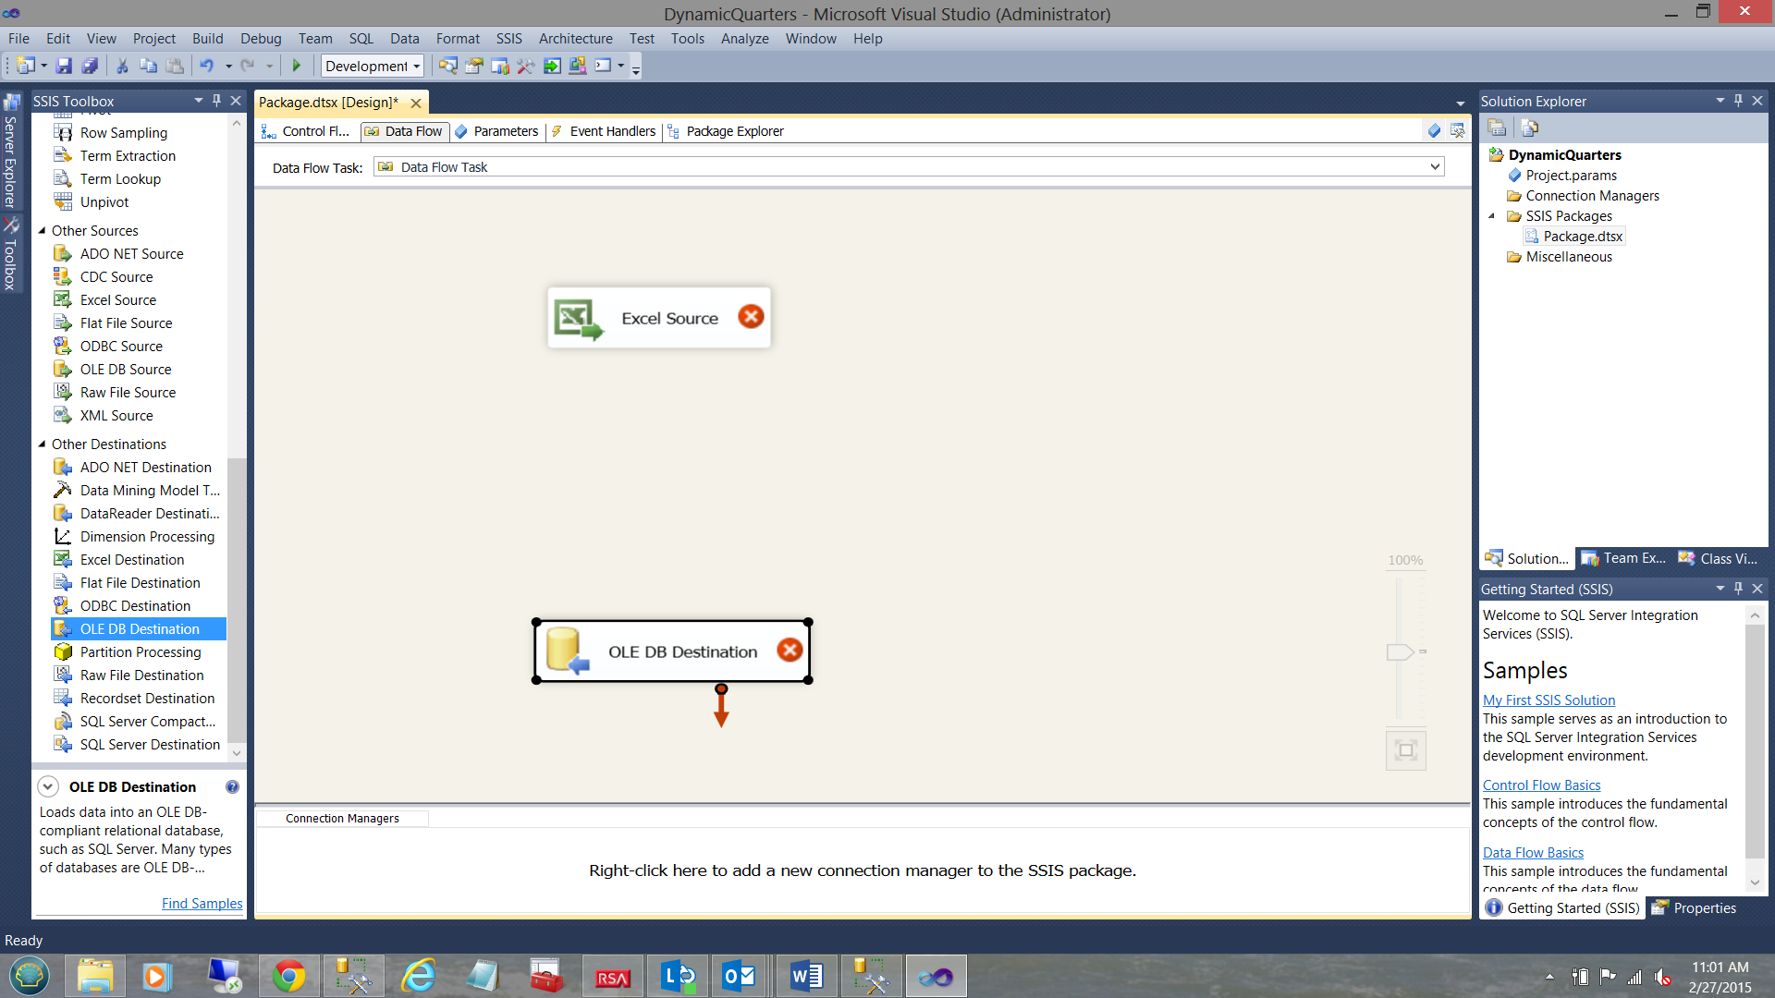
Task: Collapse the Other Sources group
Action: tap(42, 230)
